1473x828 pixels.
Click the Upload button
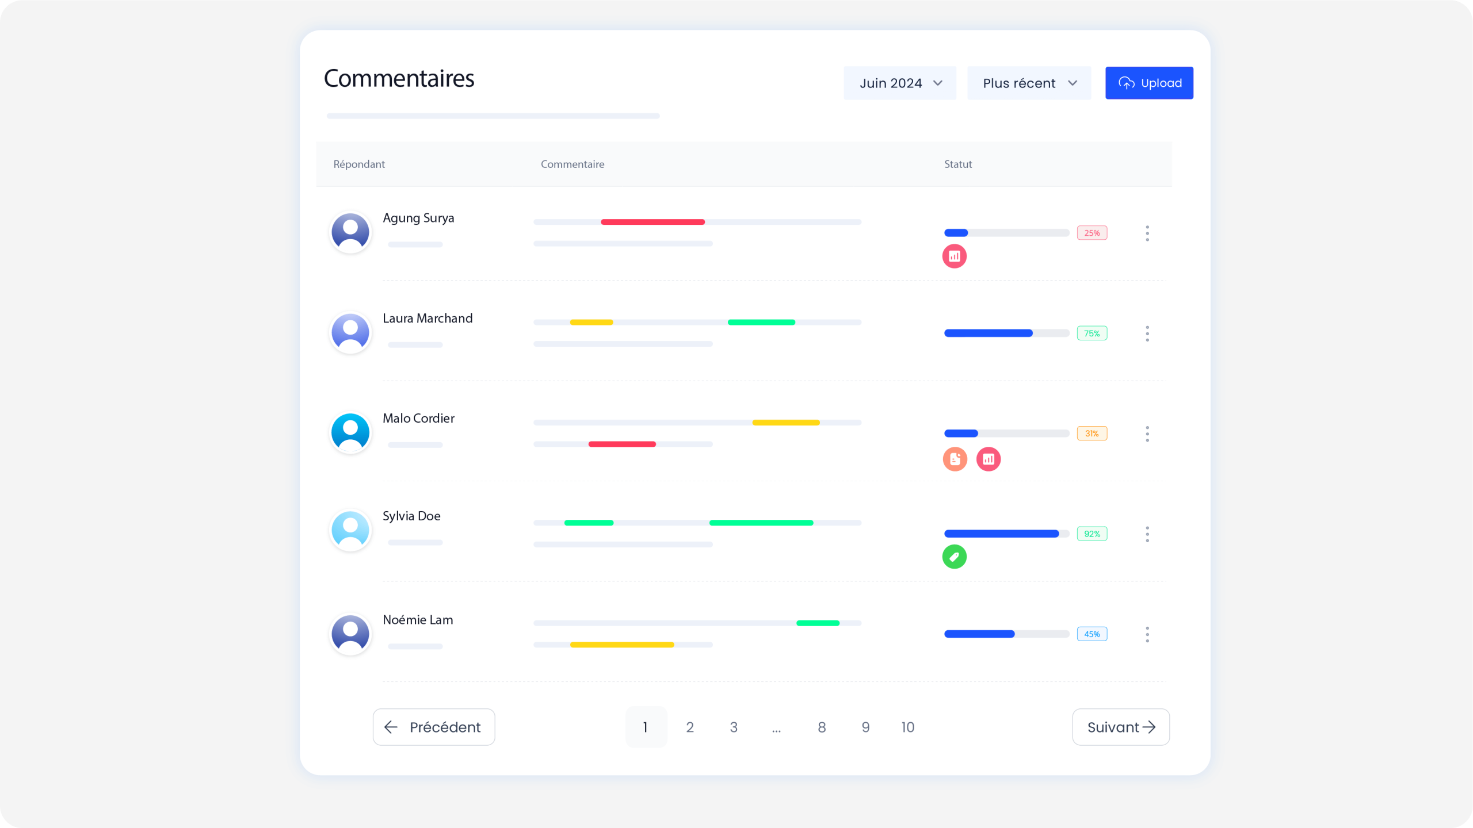click(x=1149, y=83)
